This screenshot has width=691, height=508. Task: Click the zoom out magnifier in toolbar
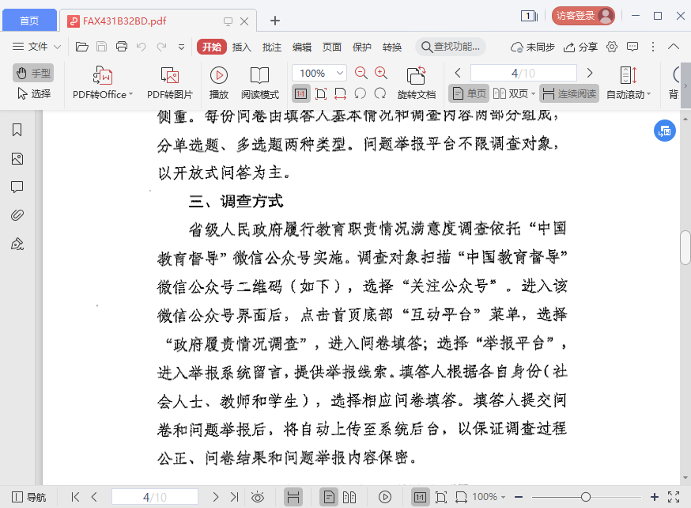pos(361,73)
